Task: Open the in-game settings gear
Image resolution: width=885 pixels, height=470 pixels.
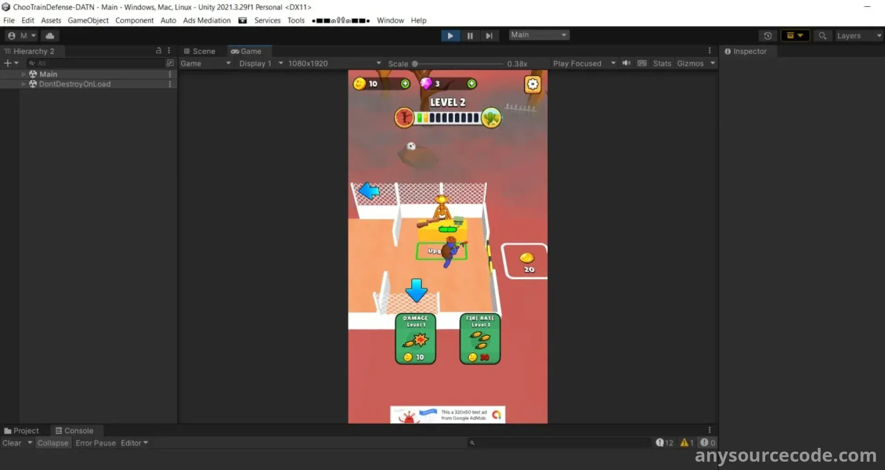Action: point(532,84)
